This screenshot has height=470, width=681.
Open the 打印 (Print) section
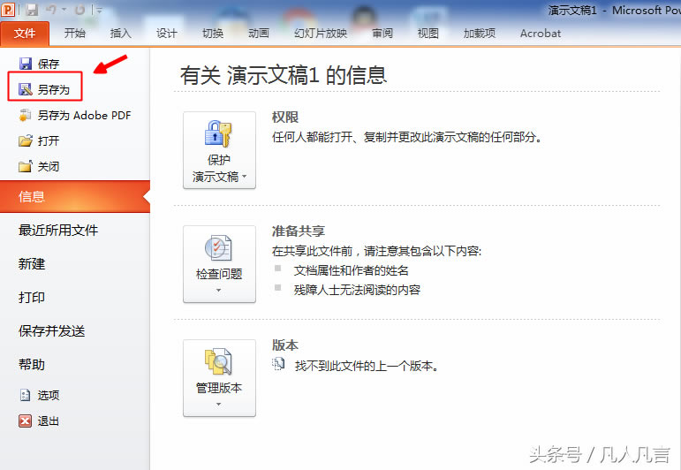tap(32, 297)
